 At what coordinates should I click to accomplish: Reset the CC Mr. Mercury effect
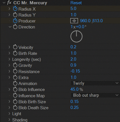pyautogui.click(x=76, y=3)
